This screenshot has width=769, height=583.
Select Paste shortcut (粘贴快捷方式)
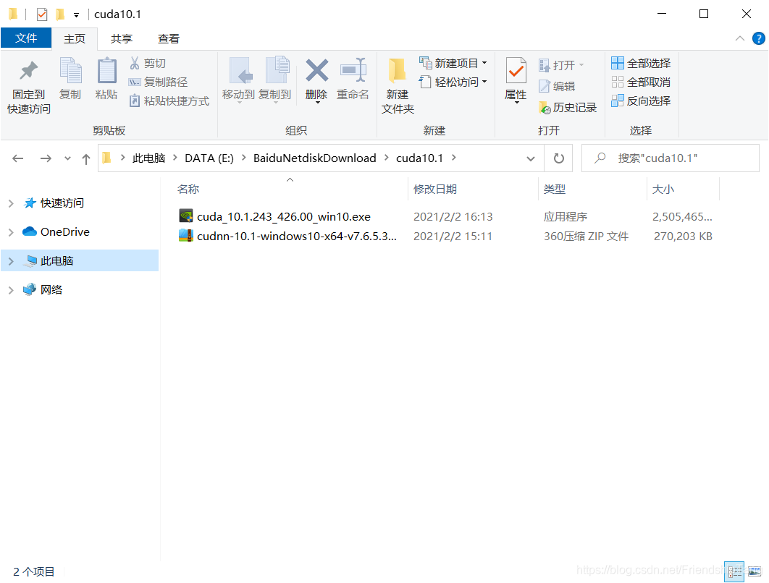click(x=169, y=101)
